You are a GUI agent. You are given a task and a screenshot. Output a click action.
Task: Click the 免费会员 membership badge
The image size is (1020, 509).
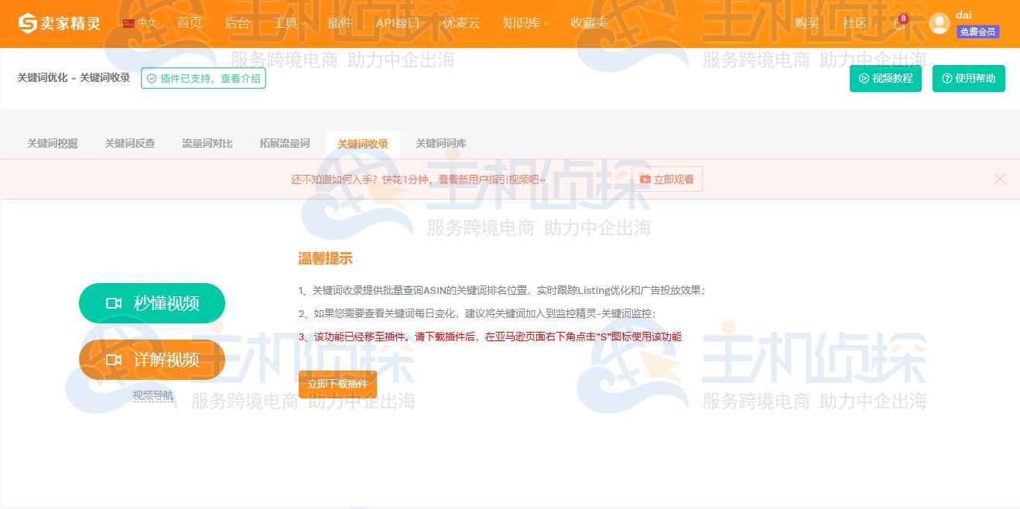point(977,32)
